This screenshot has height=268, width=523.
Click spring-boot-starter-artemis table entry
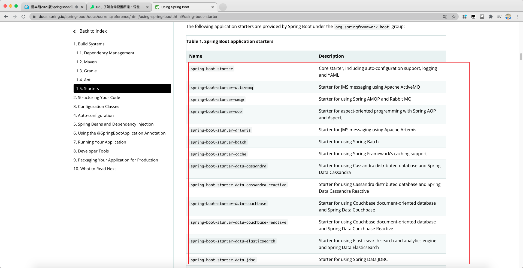tap(220, 130)
